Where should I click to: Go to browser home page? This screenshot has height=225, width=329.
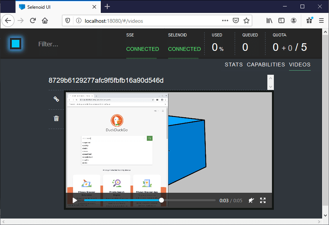[x=45, y=20]
